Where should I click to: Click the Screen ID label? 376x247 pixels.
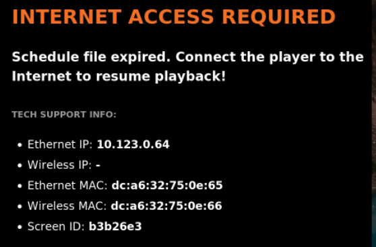(x=56, y=227)
